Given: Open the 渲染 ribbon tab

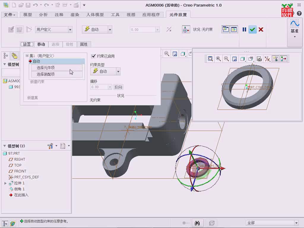Looking at the screenshot, I should (x=75, y=15).
